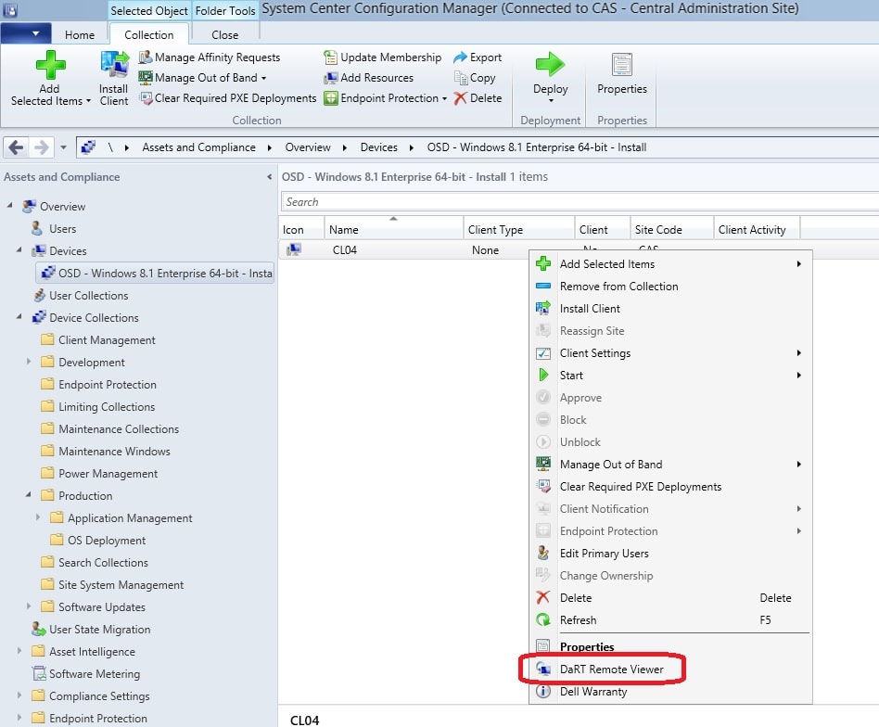Viewport: 879px width, 727px height.
Task: Click Devices in the breadcrumb path
Action: tap(379, 147)
